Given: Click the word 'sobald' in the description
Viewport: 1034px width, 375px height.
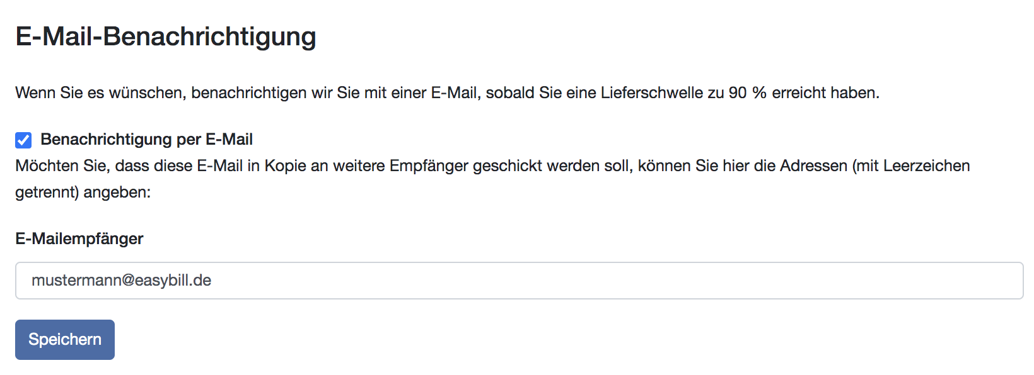Looking at the screenshot, I should [x=509, y=93].
